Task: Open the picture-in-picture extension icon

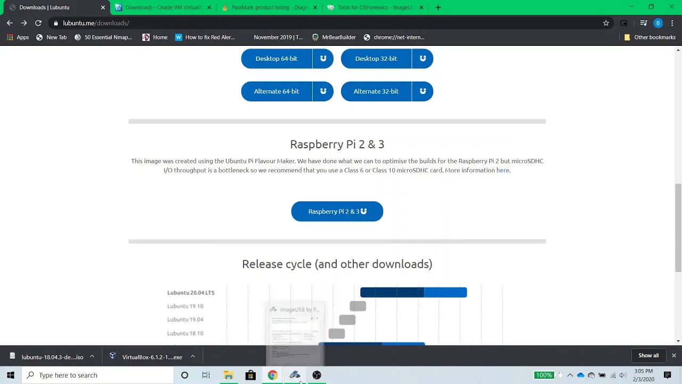Action: coord(624,23)
